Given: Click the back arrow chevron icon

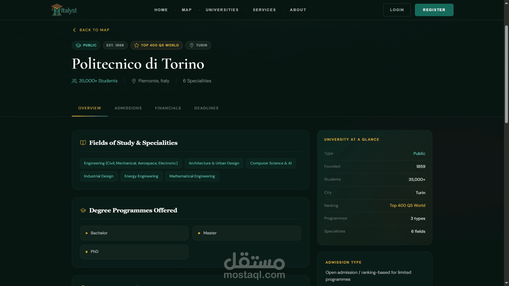Looking at the screenshot, I should click(74, 30).
